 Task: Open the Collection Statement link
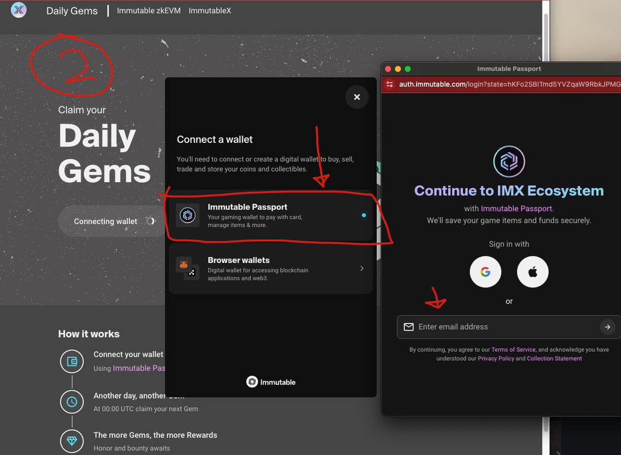pyautogui.click(x=554, y=359)
